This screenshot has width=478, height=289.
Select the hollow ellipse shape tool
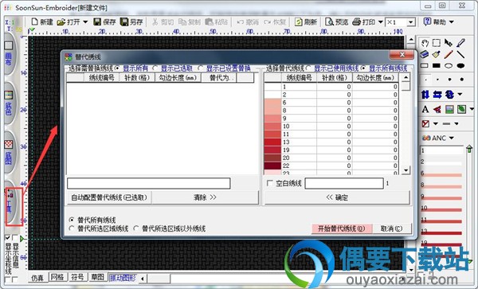point(449,66)
